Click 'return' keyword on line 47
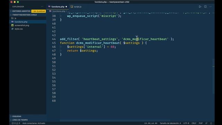The image size is (222, 125). (x=72, y=51)
